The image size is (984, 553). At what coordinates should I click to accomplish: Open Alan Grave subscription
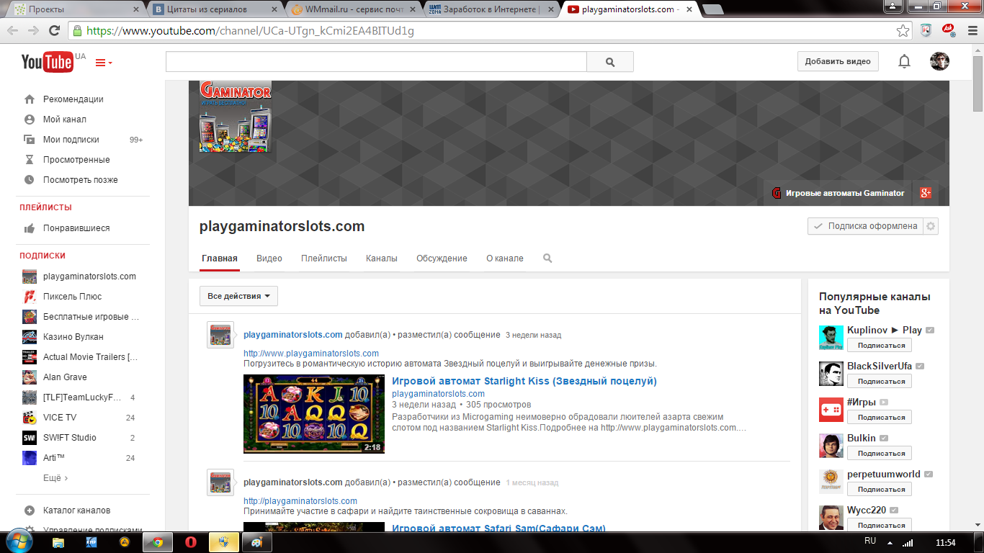click(65, 377)
